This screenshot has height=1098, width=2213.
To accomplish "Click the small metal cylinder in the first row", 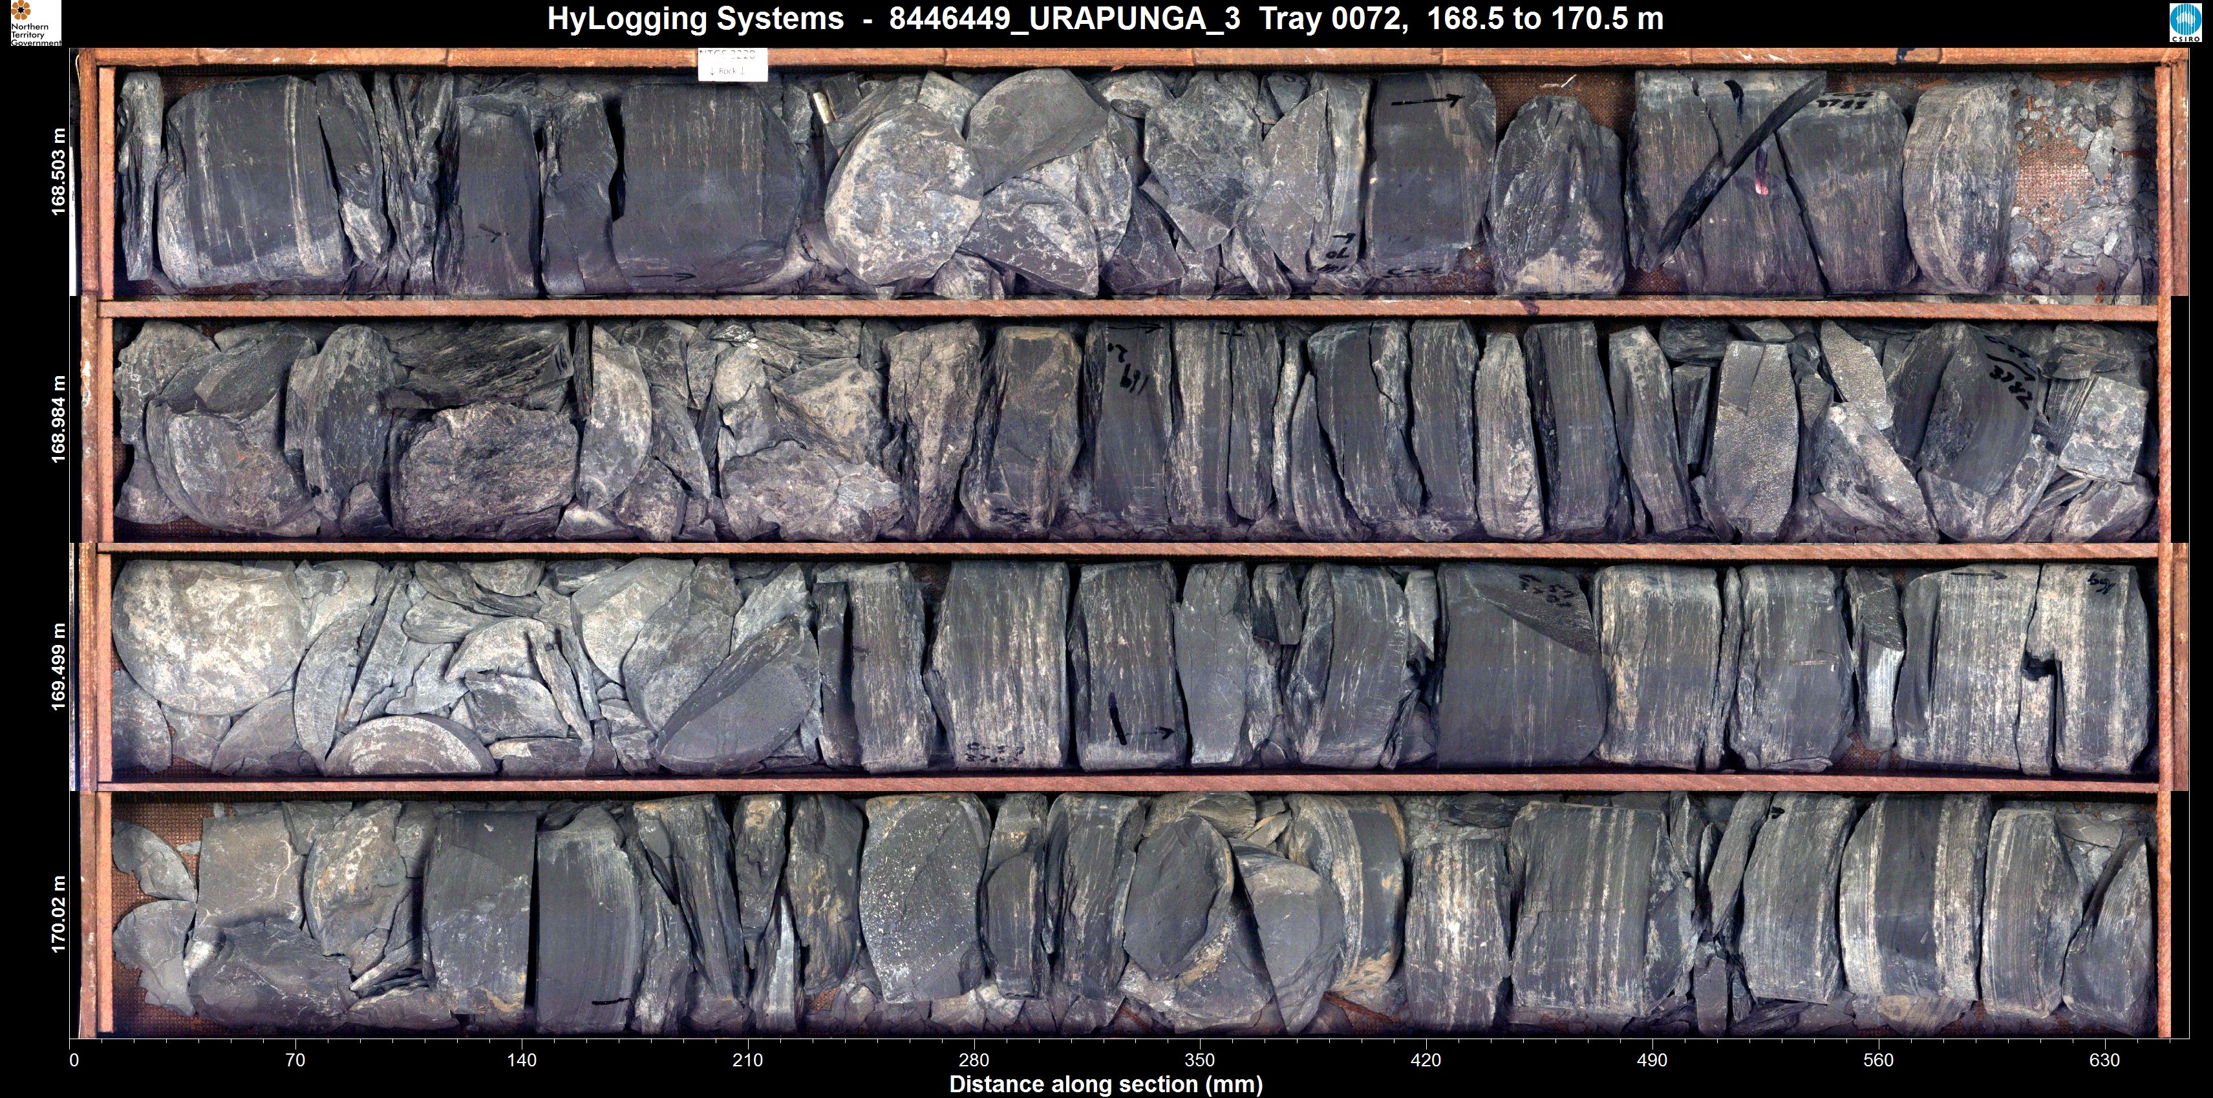I will coord(824,109).
